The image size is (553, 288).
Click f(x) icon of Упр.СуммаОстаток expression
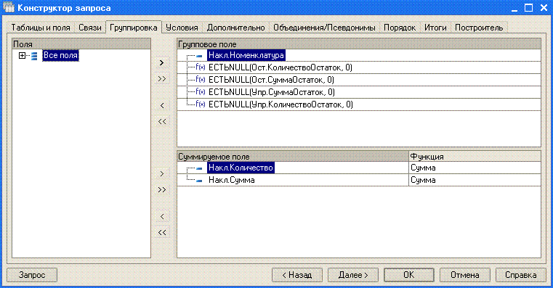click(x=201, y=92)
